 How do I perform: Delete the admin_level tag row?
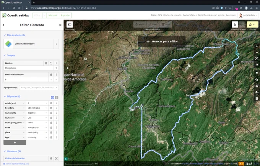(51, 103)
